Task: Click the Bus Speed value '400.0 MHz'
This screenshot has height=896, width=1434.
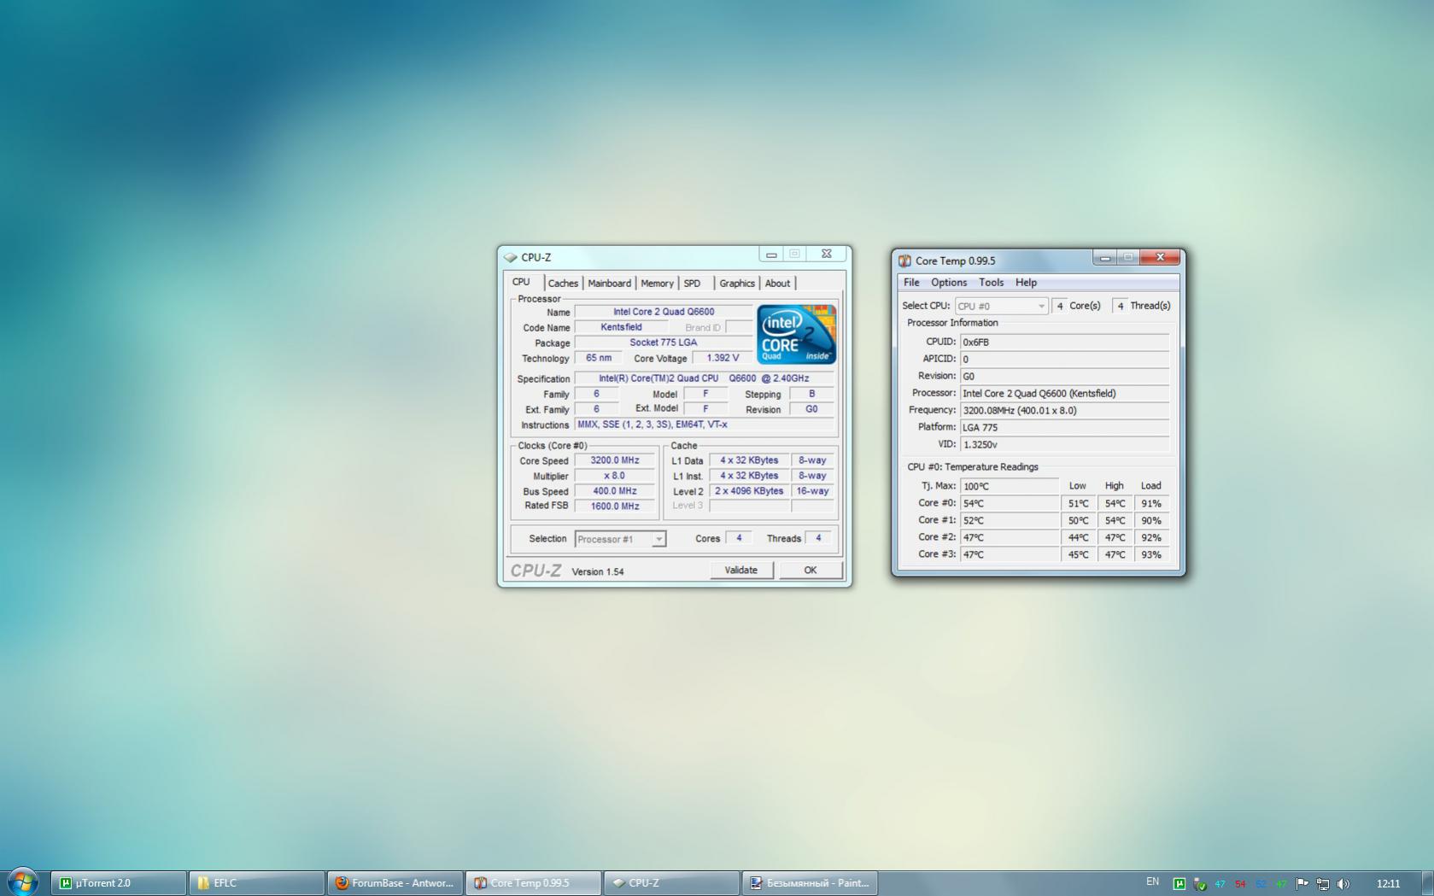Action: [x=614, y=491]
